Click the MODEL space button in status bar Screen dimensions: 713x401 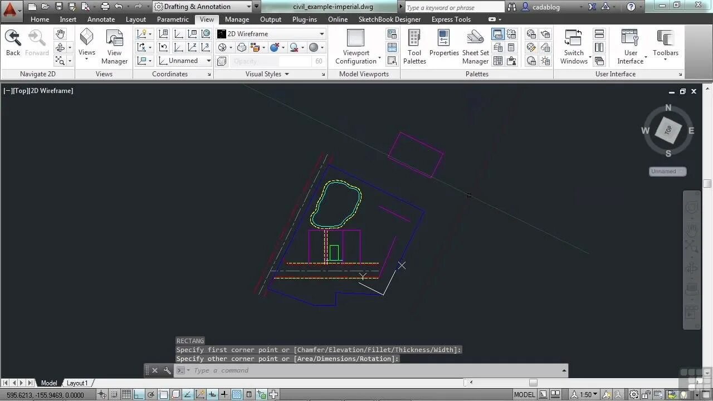coord(525,394)
